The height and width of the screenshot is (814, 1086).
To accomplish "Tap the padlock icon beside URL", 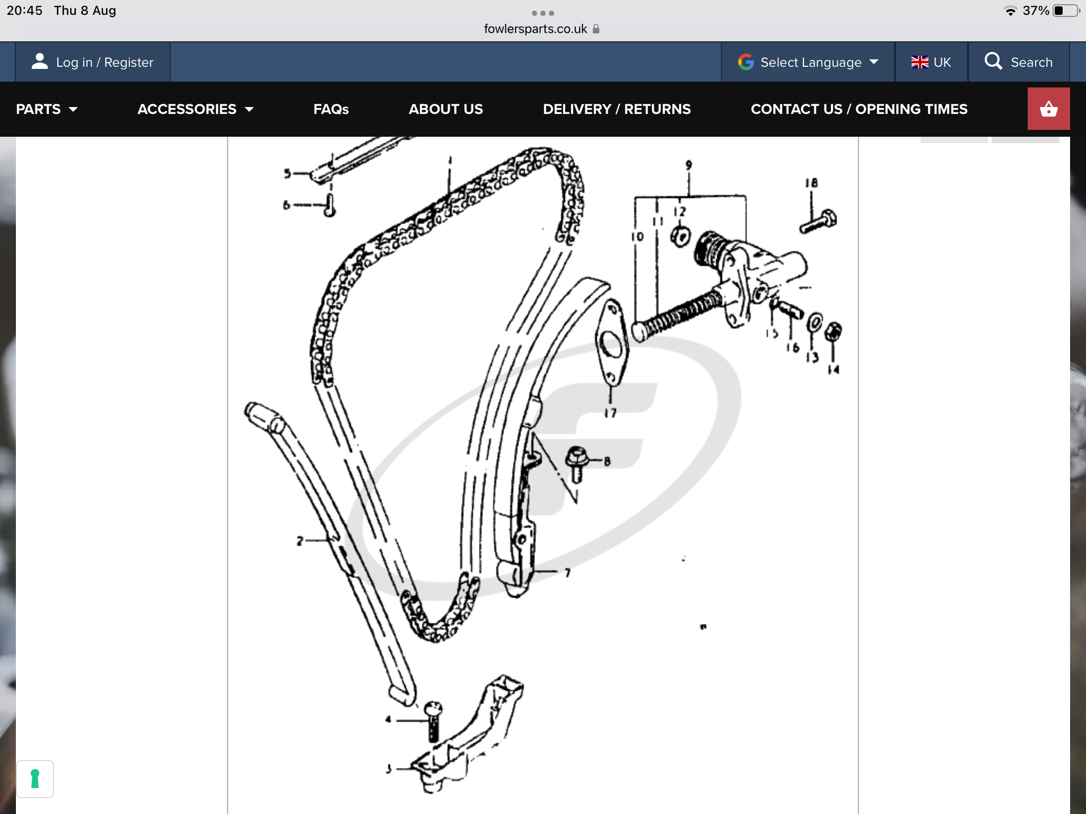I will click(x=596, y=29).
